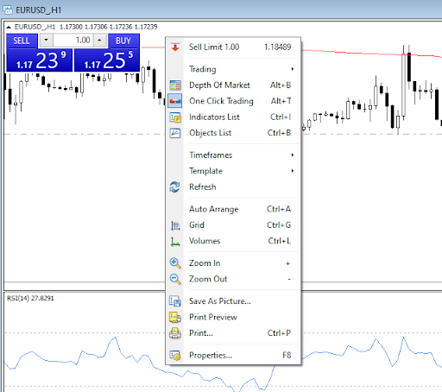The width and height of the screenshot is (442, 392).
Task: Click the Zoom In magnifier icon
Action: 175,263
